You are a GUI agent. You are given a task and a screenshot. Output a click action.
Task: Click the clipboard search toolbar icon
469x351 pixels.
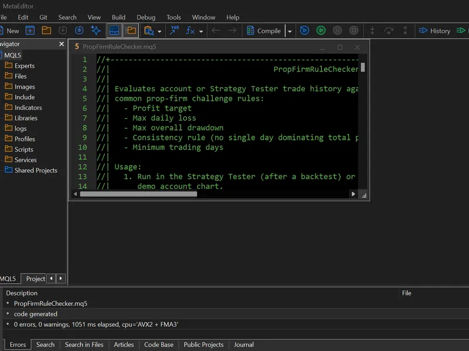(149, 30)
